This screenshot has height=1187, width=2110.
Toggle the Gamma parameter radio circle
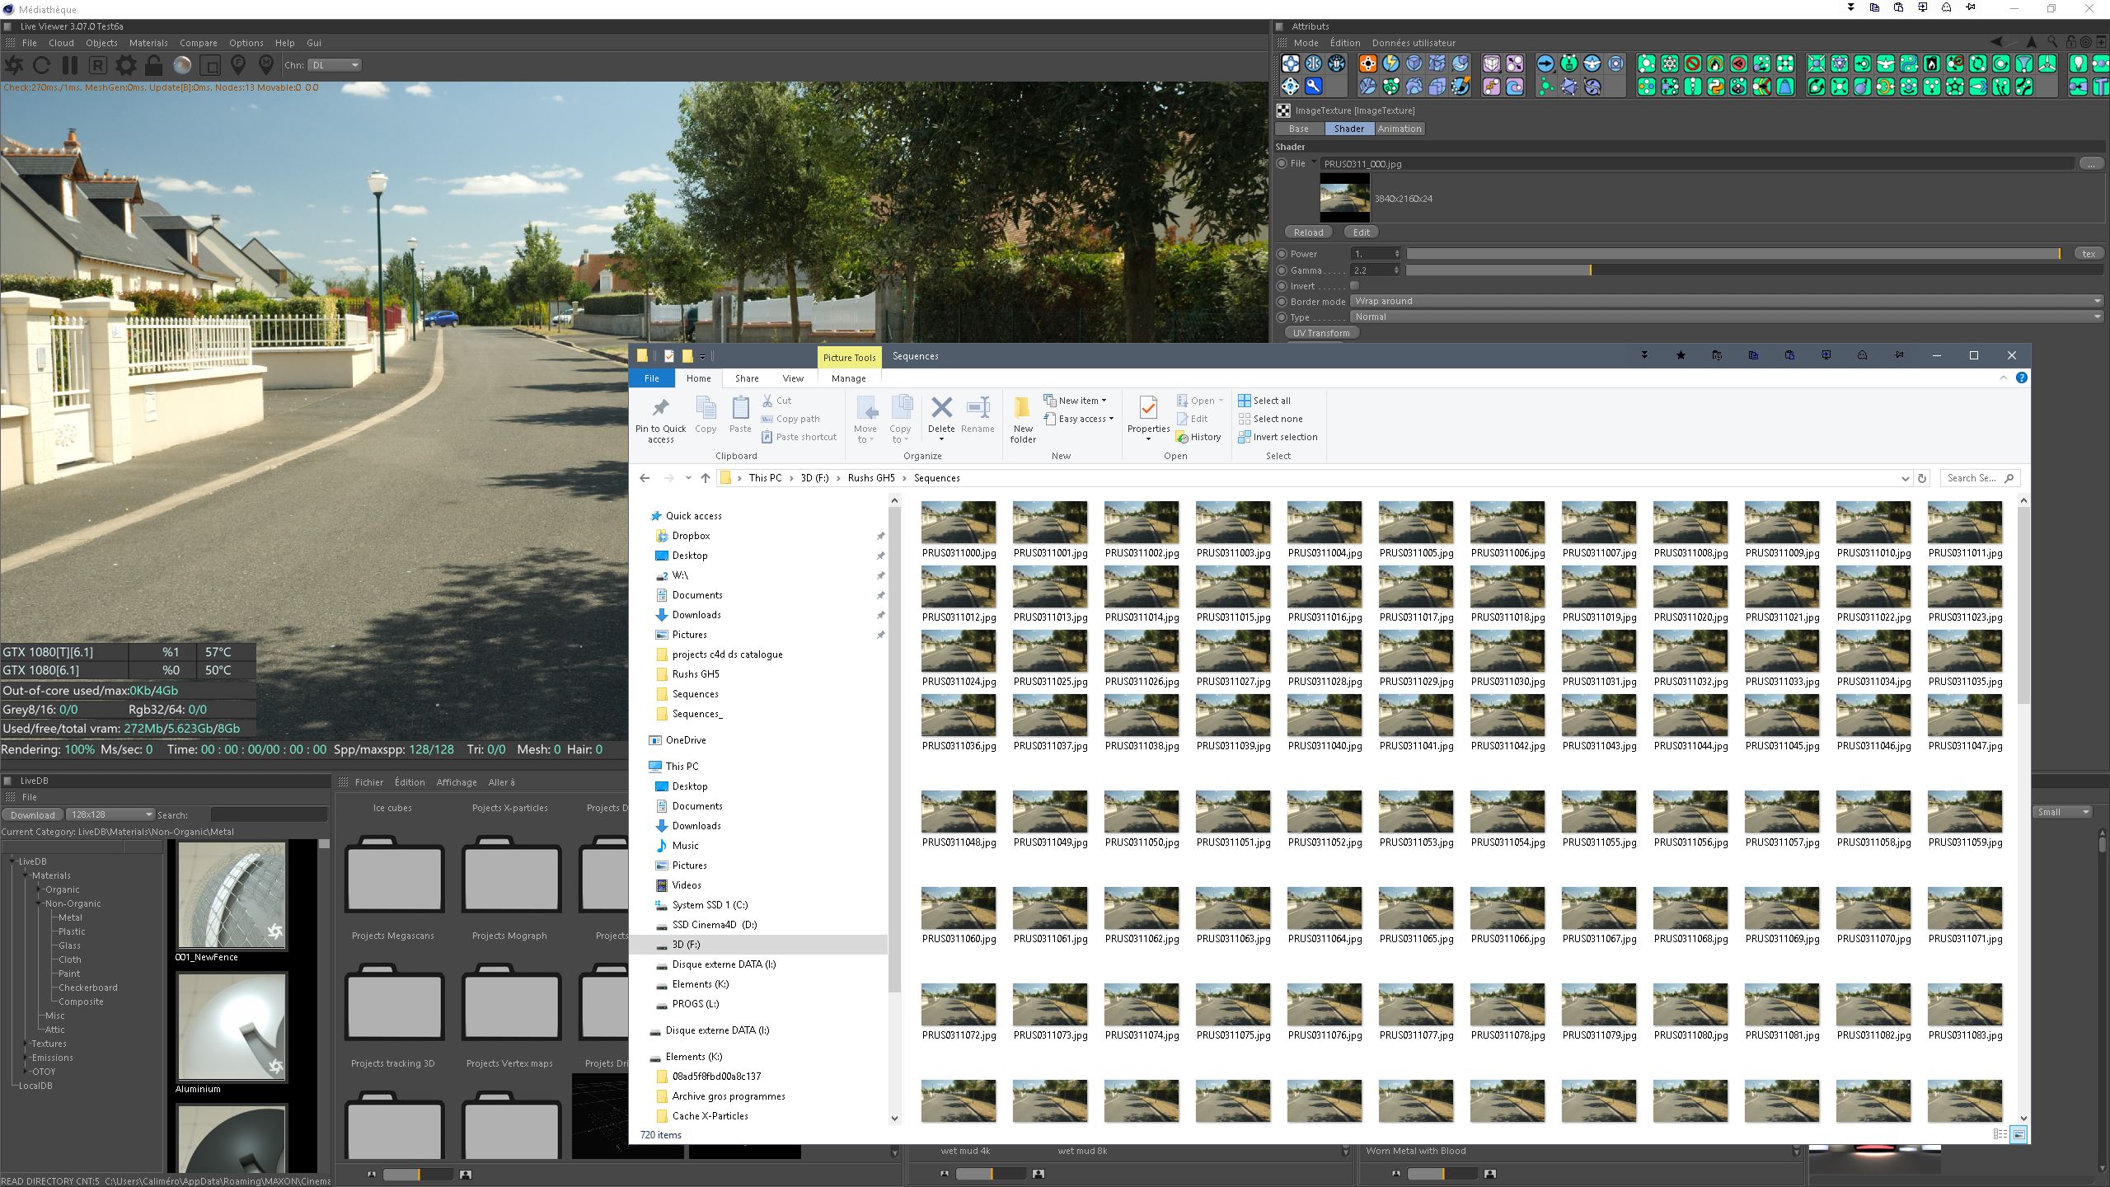(x=1282, y=270)
